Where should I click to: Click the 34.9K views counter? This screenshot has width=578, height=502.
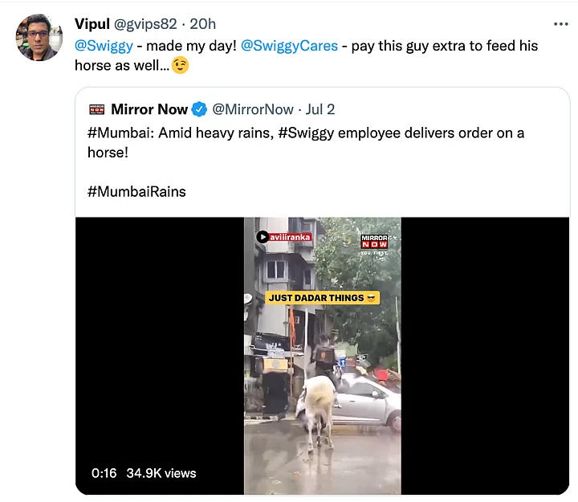[163, 473]
